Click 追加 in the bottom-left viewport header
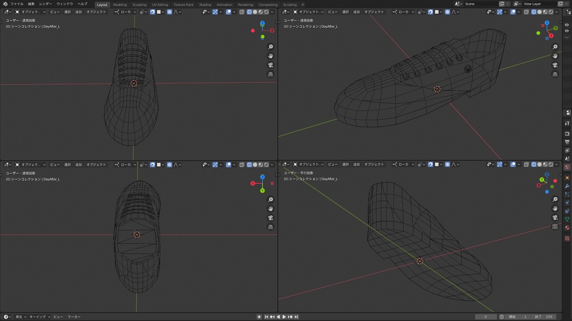The image size is (572, 321). 78,165
